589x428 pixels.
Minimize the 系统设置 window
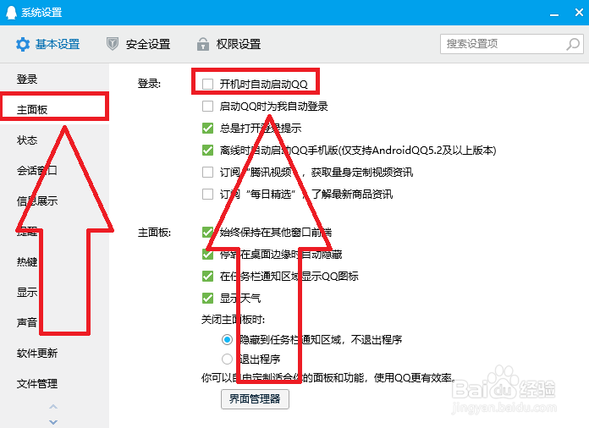click(x=554, y=14)
